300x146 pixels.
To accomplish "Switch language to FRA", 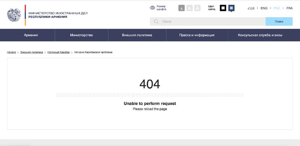I will [x=289, y=8].
